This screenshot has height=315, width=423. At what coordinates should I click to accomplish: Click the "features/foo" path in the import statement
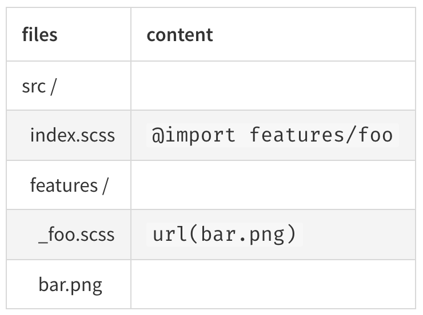pos(321,135)
